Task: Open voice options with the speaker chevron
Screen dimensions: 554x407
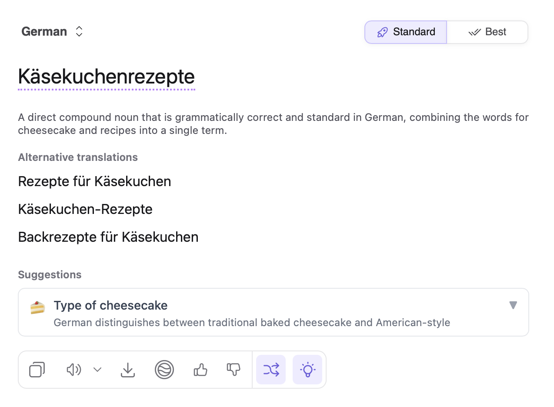Action: [x=97, y=370]
